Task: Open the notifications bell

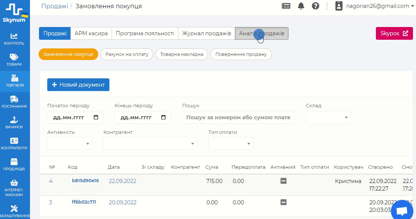Action: tap(301, 6)
